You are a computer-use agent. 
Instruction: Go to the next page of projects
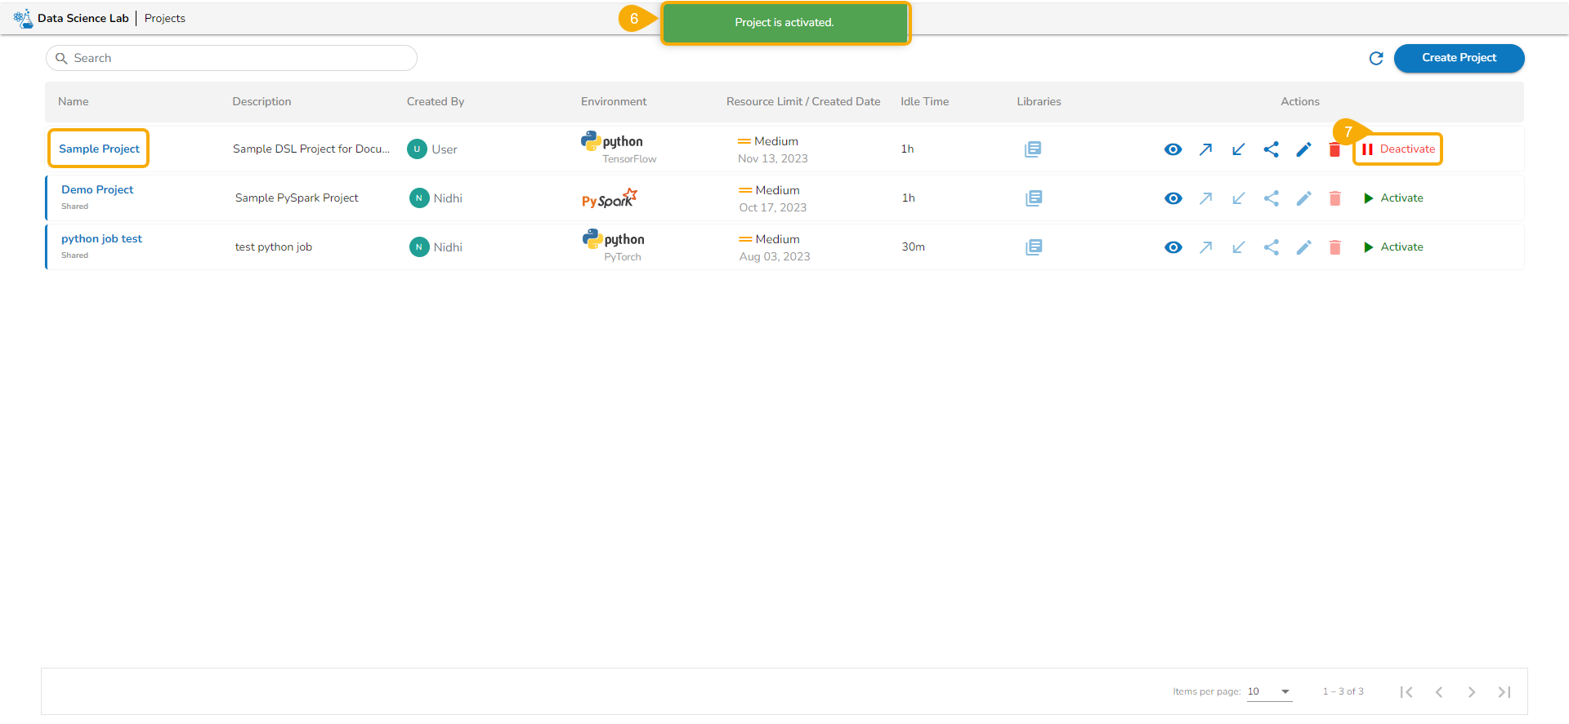[1471, 692]
